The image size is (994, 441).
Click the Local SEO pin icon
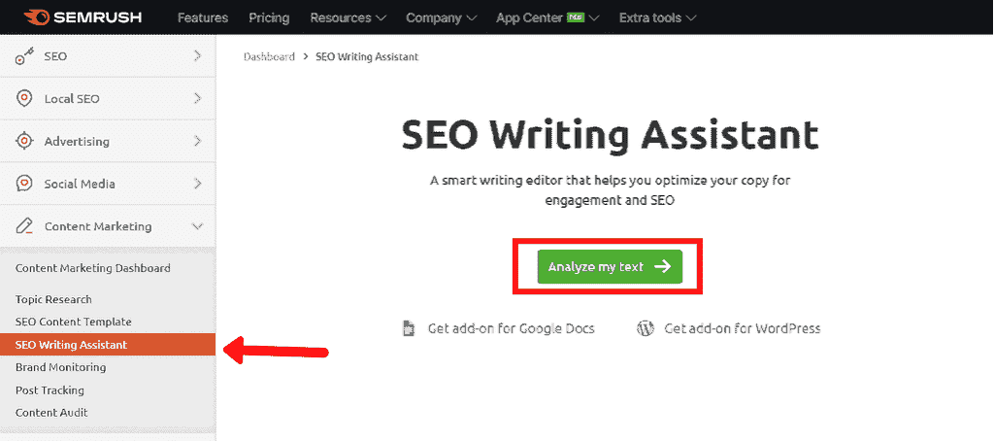(24, 98)
